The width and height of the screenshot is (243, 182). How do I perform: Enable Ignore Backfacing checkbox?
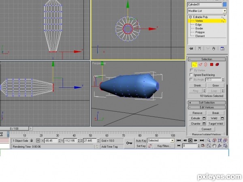click(191, 75)
